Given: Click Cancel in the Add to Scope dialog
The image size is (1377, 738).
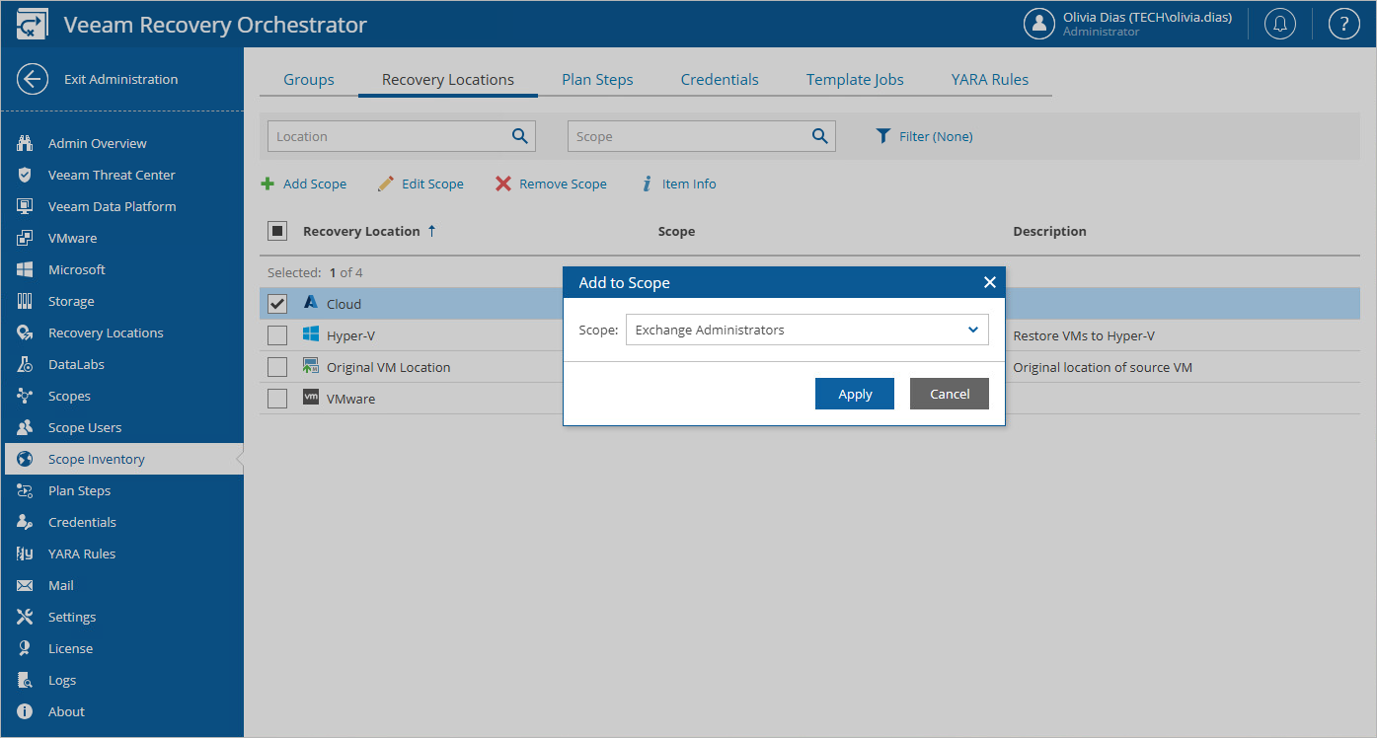Looking at the screenshot, I should (x=950, y=394).
